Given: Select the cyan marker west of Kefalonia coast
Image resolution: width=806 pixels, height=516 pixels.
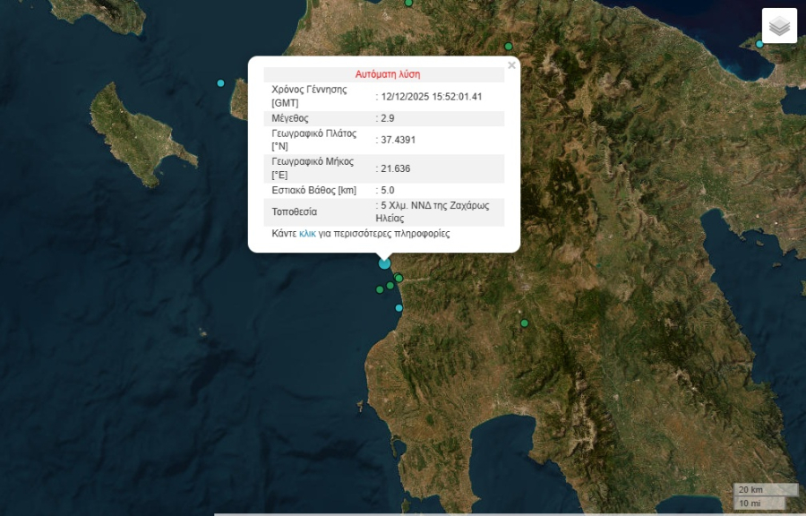Looking at the screenshot, I should [221, 83].
